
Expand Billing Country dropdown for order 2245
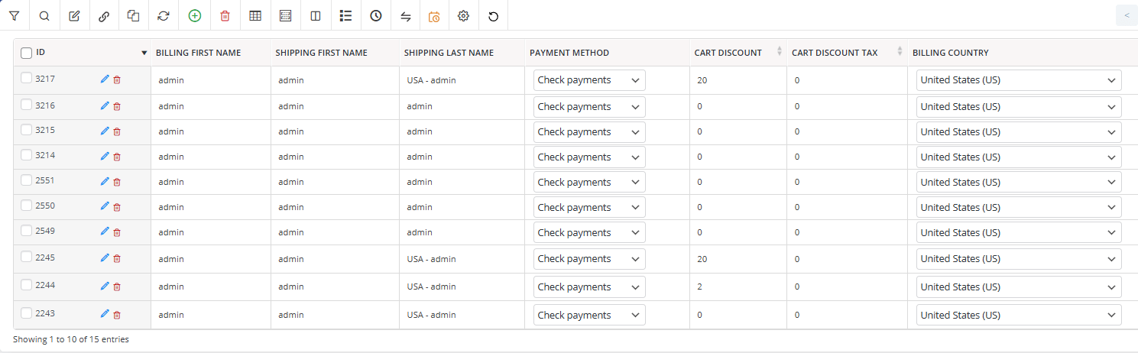tap(1018, 259)
